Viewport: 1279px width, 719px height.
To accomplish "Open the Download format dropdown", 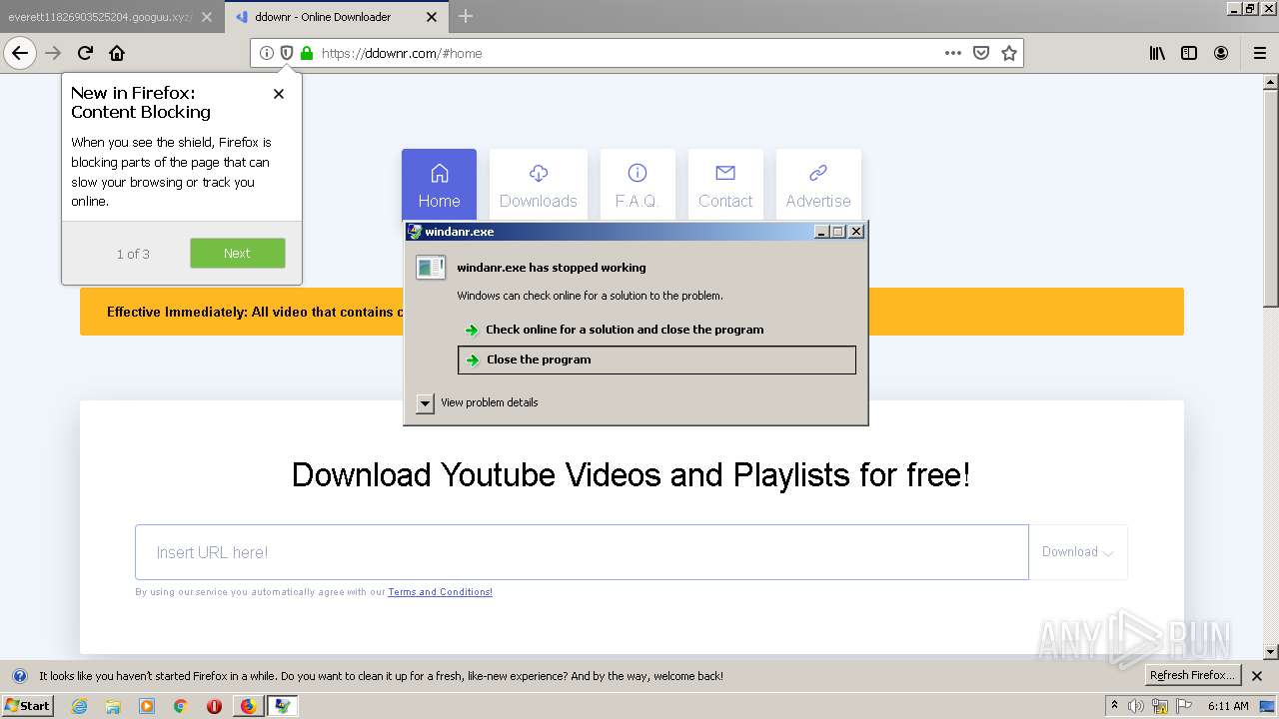I will click(x=1078, y=552).
